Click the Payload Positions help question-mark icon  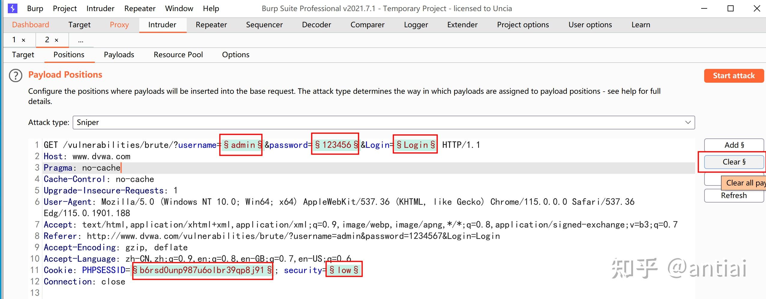pyautogui.click(x=16, y=75)
